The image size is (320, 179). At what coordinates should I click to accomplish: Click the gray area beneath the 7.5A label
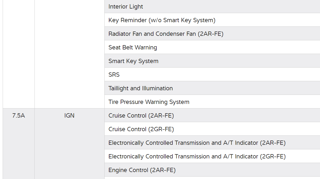coord(19,150)
